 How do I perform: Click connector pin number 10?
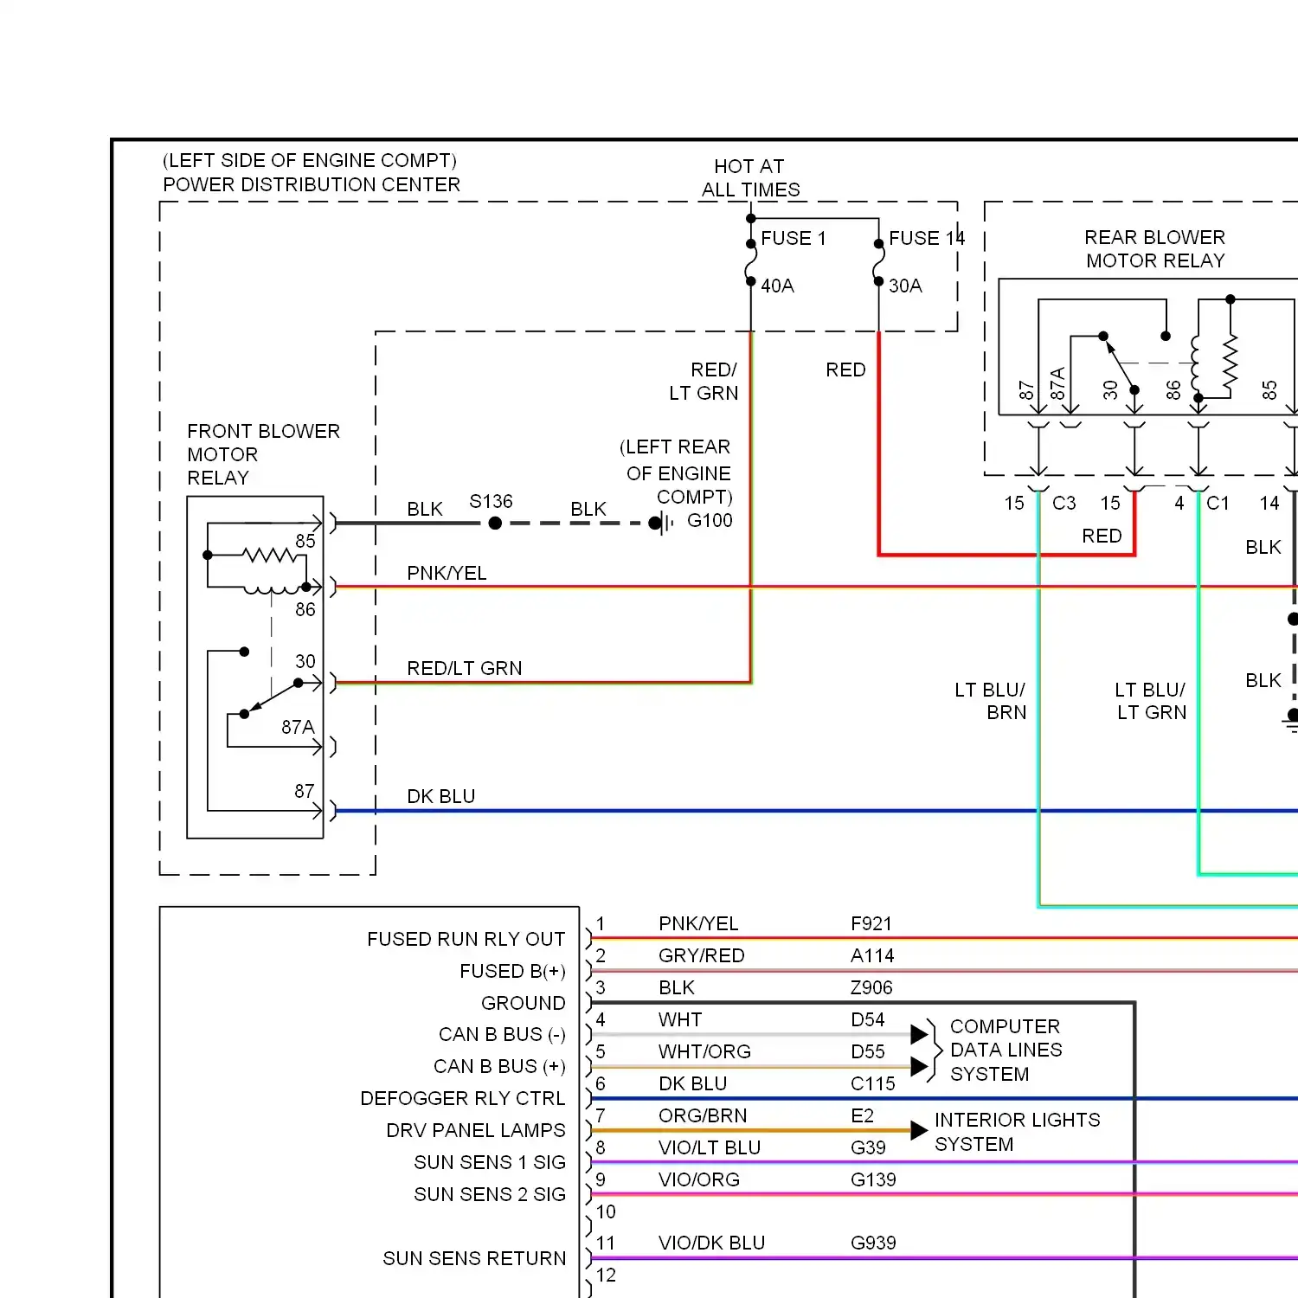pyautogui.click(x=606, y=1211)
